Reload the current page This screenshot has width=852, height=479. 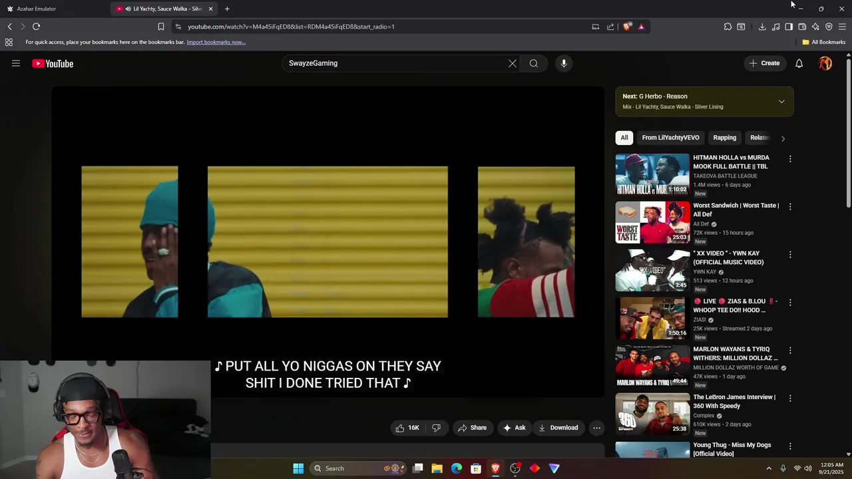point(36,27)
